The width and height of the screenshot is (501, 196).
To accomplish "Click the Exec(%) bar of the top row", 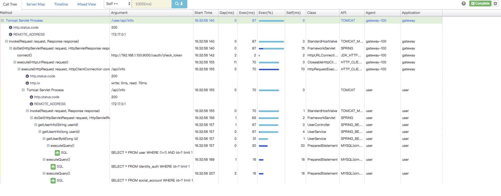I will 271,21.
